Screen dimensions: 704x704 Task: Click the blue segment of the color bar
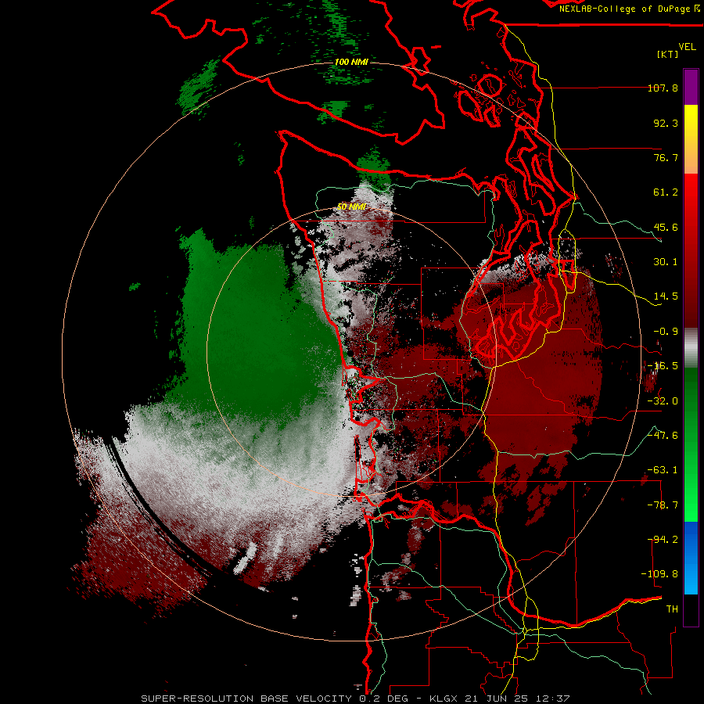[x=691, y=558]
